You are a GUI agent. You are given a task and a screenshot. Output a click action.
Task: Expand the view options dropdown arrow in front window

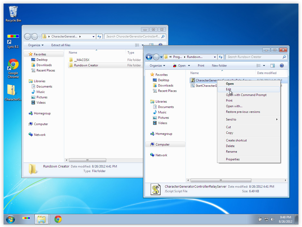click(x=264, y=66)
